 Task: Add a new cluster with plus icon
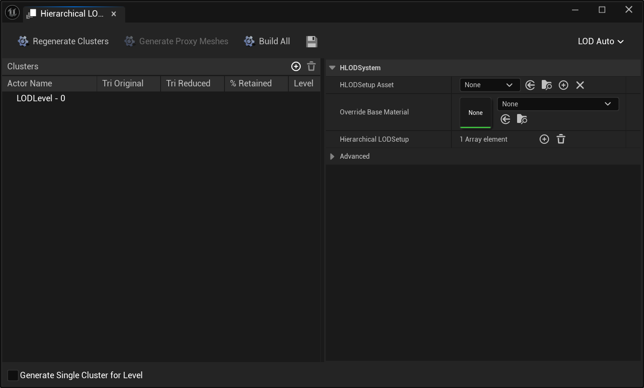pyautogui.click(x=296, y=66)
